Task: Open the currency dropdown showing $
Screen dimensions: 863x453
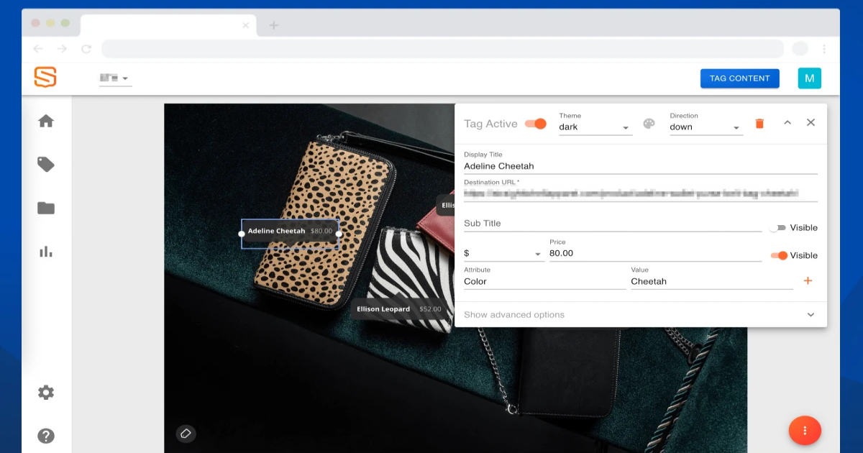Action: (x=503, y=254)
